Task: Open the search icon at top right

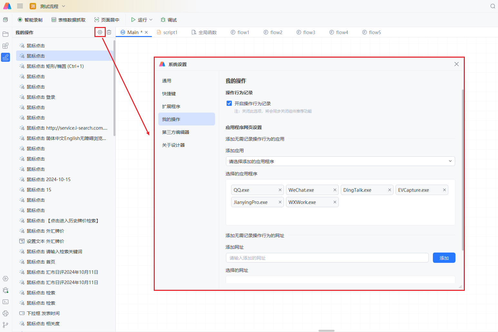Action: tap(493, 6)
